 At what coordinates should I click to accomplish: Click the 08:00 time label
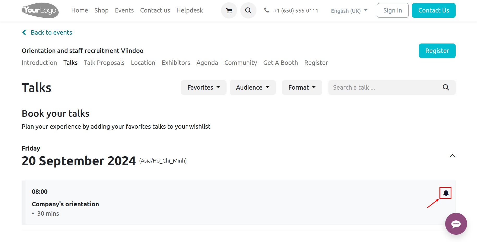tap(40, 192)
